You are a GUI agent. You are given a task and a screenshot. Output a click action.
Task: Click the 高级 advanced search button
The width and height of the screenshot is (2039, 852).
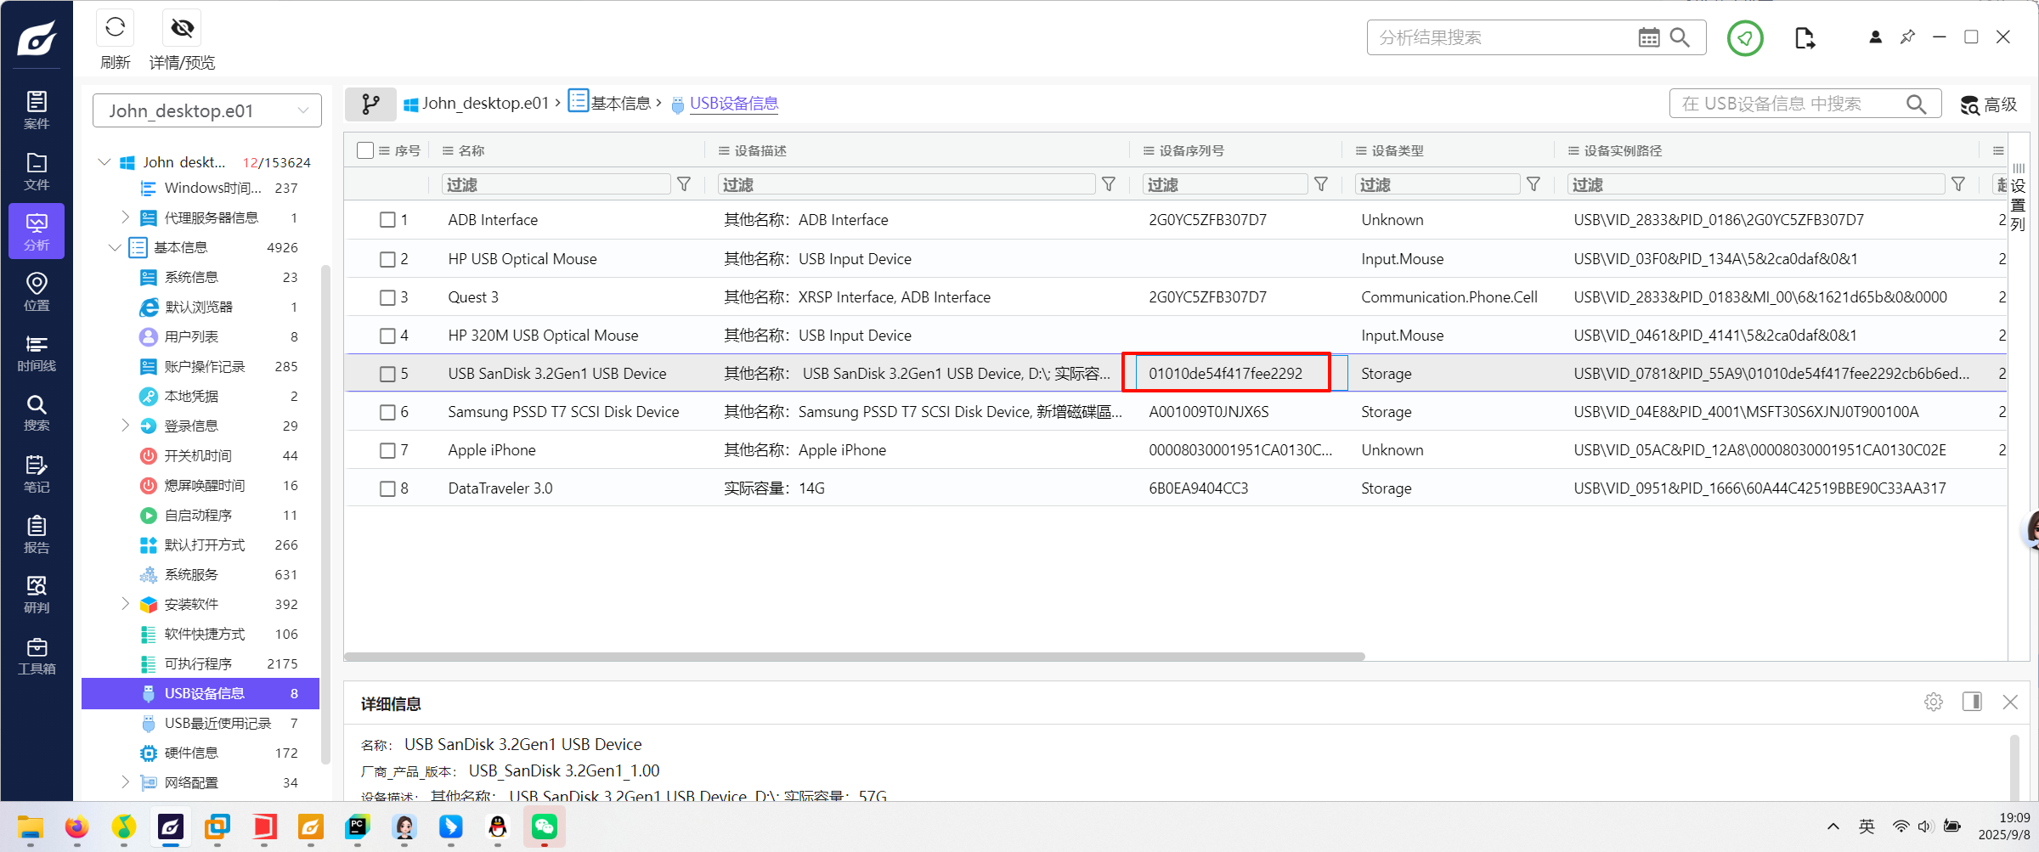point(1988,104)
